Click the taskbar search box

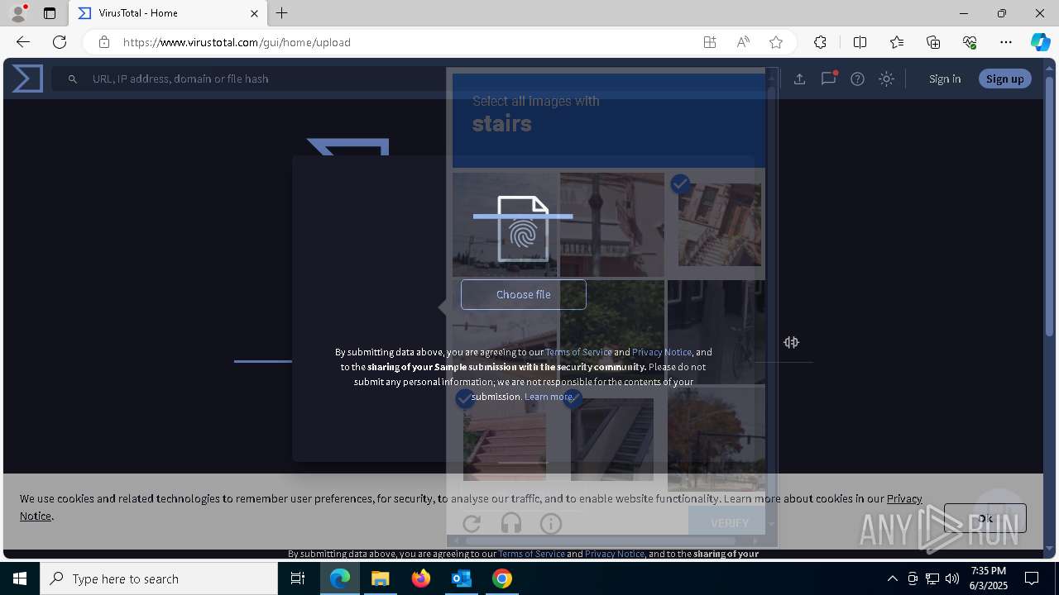coord(159,578)
